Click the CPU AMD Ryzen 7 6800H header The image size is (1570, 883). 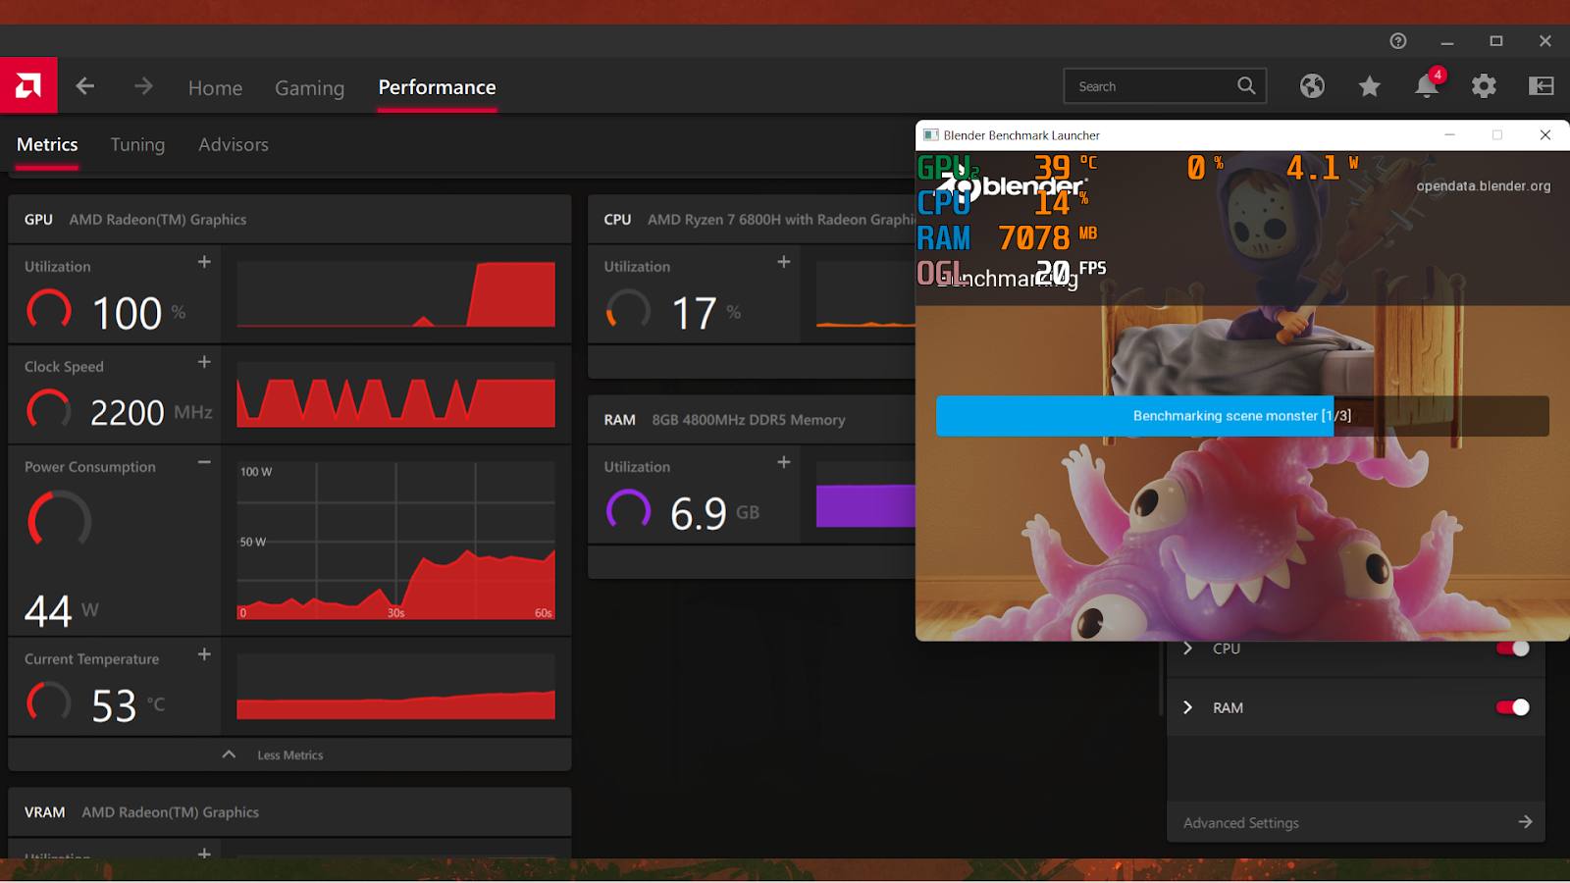click(x=752, y=220)
